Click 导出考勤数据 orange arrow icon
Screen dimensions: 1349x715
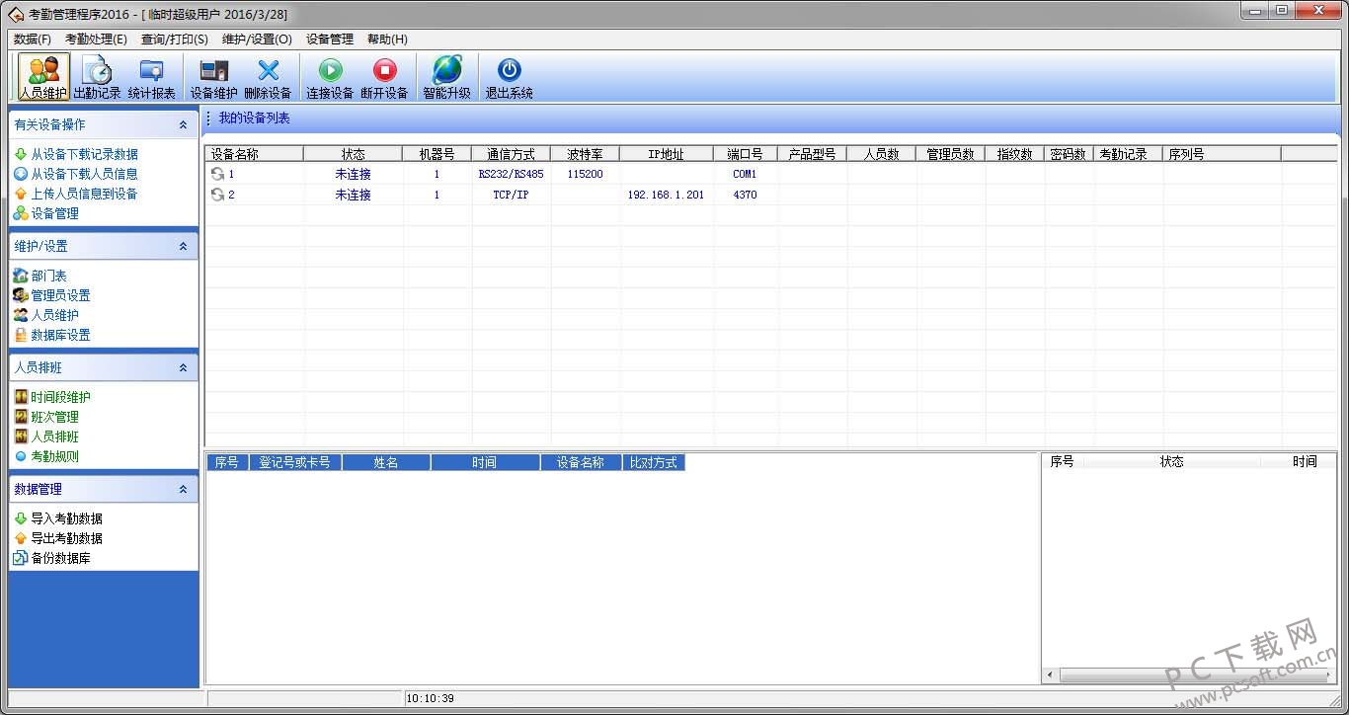[x=21, y=538]
